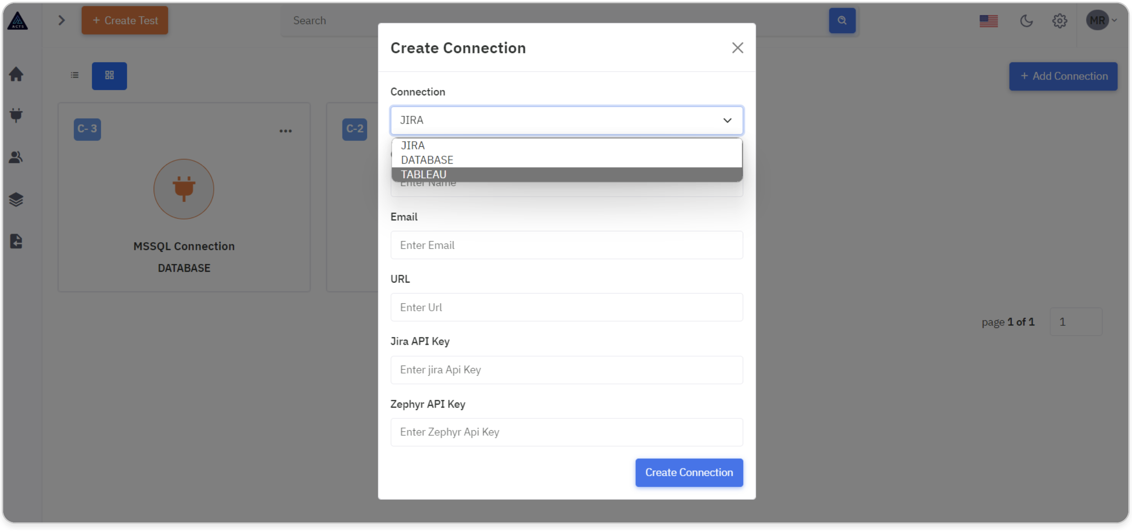Open Connections via plug sidebar icon
This screenshot has height=532, width=1132.
coord(16,115)
